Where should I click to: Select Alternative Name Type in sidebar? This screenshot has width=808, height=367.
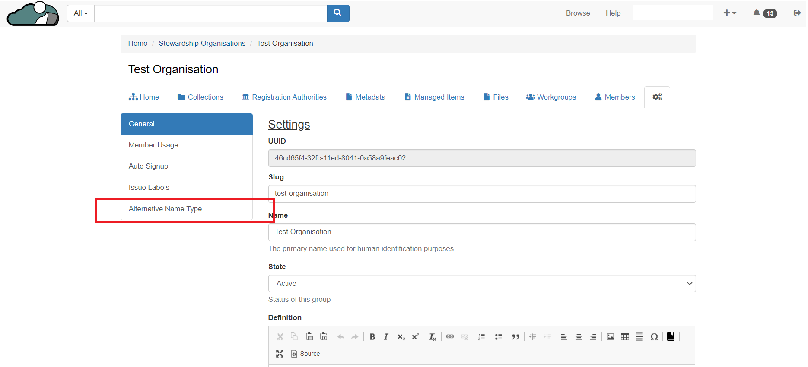pos(165,209)
